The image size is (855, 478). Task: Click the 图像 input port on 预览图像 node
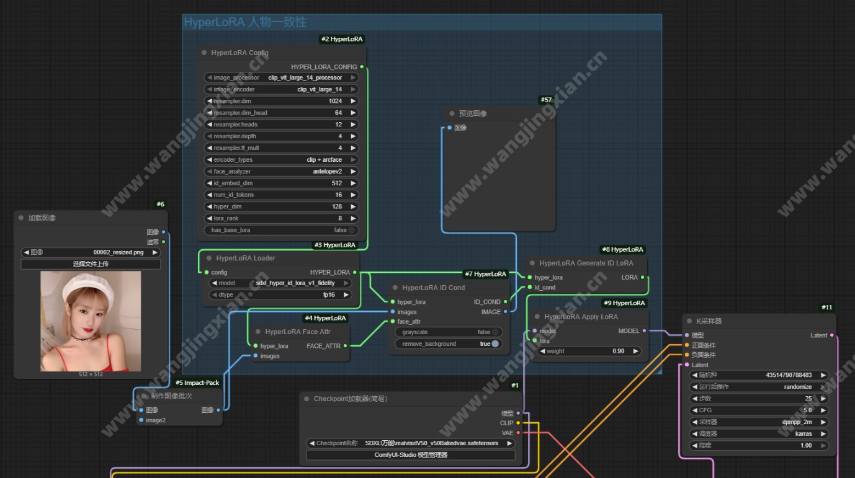tap(450, 128)
